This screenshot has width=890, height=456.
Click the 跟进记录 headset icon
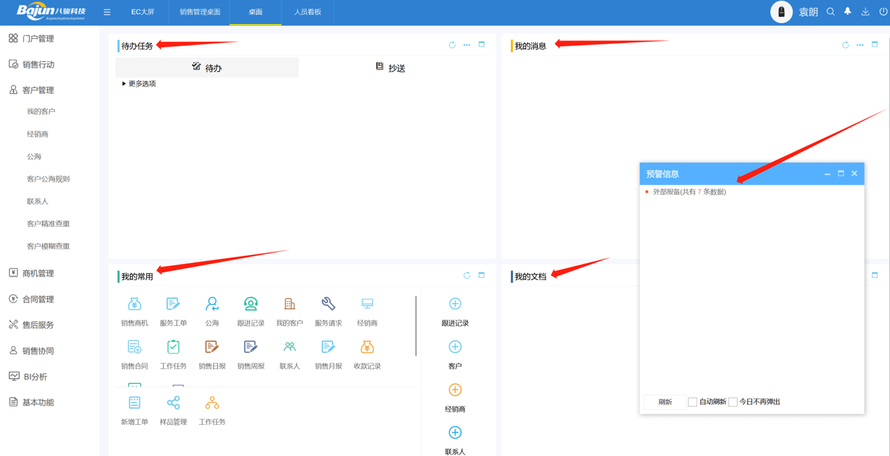(x=251, y=304)
